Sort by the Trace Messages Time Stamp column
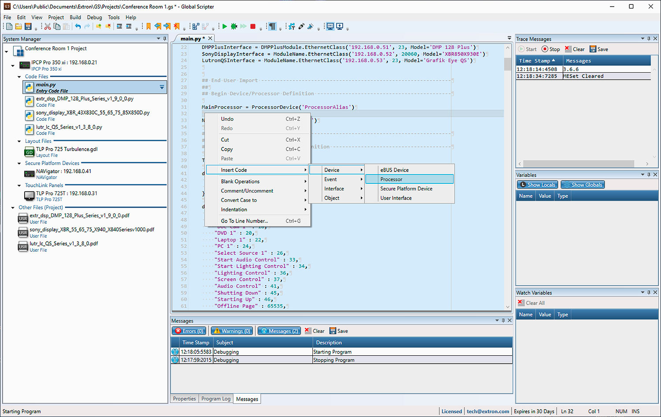Image resolution: width=661 pixels, height=417 pixels. [x=540, y=61]
